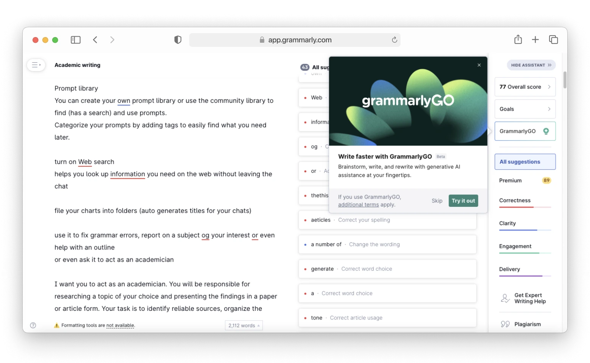Click the 43 suggestions count badge
This screenshot has width=590, height=363.
pyautogui.click(x=305, y=67)
